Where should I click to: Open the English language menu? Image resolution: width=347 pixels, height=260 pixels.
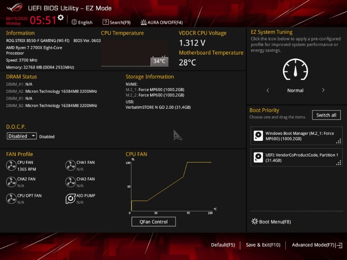pos(82,22)
